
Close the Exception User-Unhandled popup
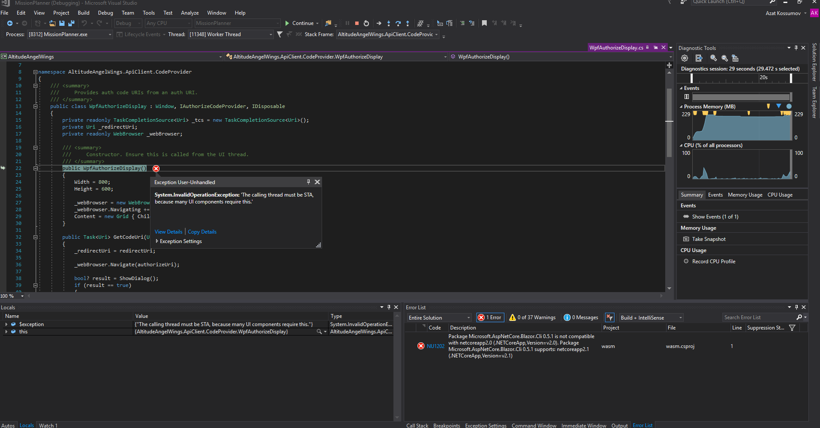tap(317, 182)
